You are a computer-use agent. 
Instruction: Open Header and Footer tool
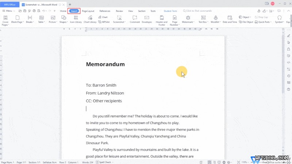[161, 20]
